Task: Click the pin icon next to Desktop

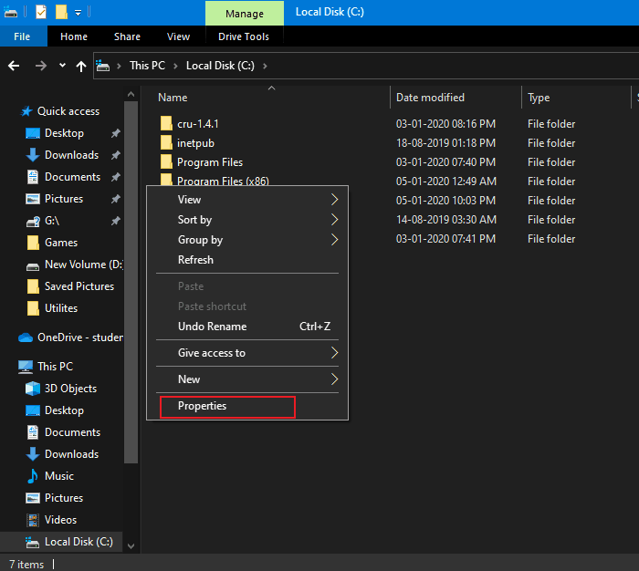Action: pos(116,133)
